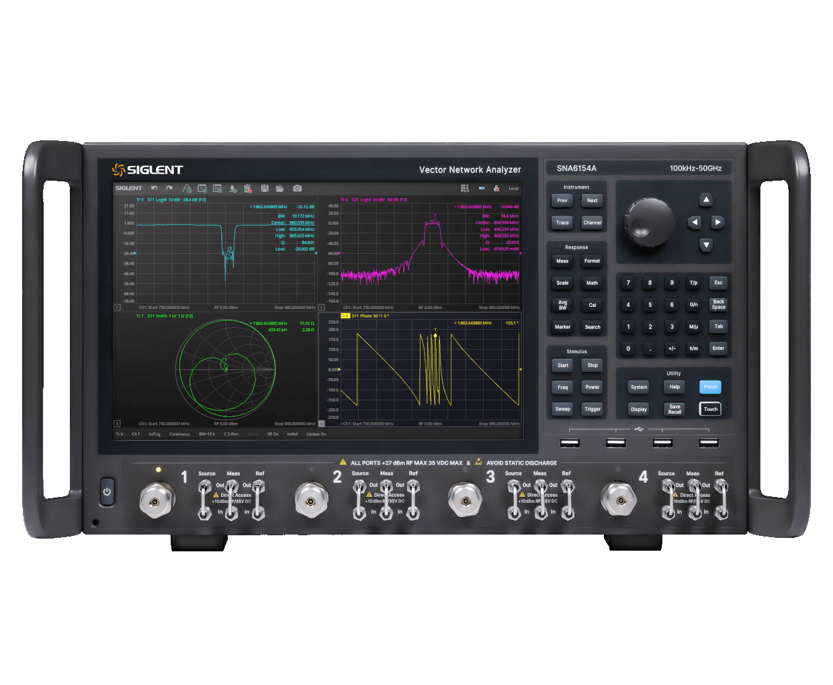Click the redo arrow in the screen toolbar
This screenshot has width=833, height=685.
[x=169, y=189]
